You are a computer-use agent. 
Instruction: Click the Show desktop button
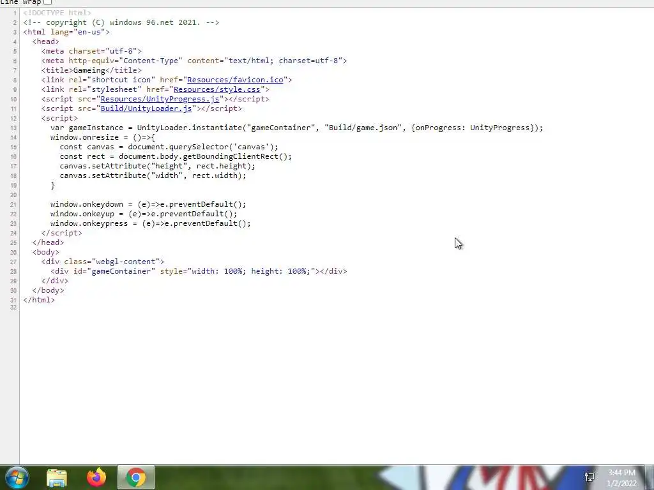650,477
